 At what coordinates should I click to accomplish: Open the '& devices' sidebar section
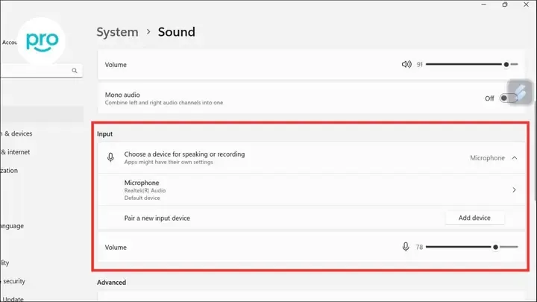pos(16,133)
